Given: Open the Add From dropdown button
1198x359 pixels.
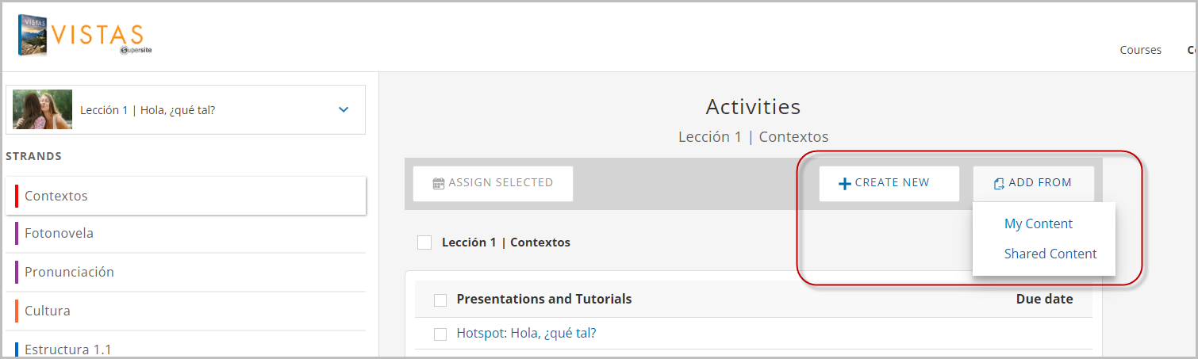Looking at the screenshot, I should pyautogui.click(x=1034, y=183).
